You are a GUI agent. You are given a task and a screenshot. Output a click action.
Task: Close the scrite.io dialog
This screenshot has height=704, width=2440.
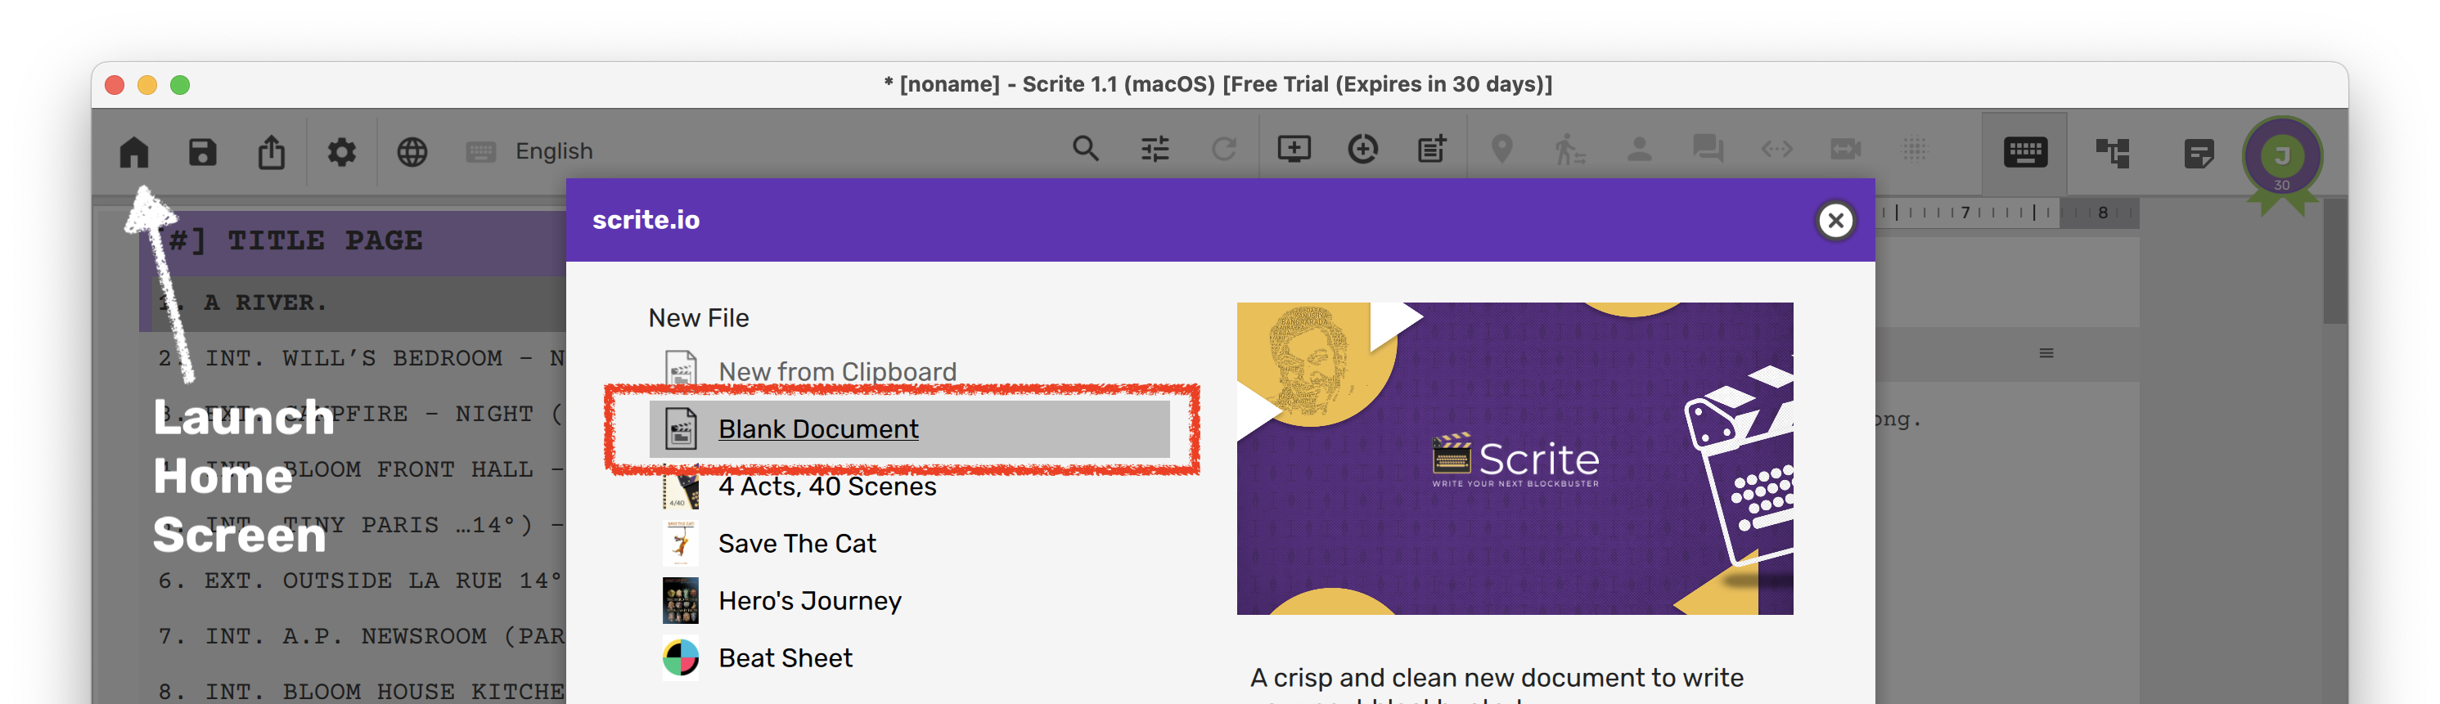coord(1835,221)
